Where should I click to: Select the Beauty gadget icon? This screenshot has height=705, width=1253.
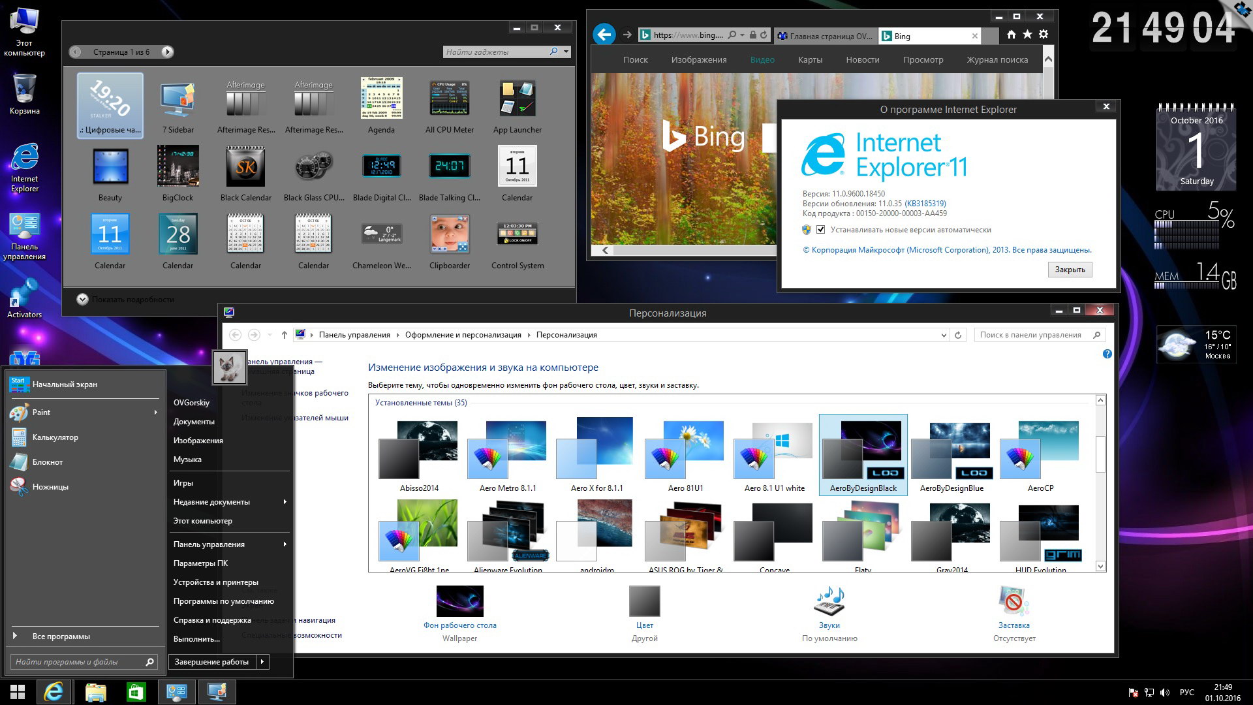click(110, 166)
